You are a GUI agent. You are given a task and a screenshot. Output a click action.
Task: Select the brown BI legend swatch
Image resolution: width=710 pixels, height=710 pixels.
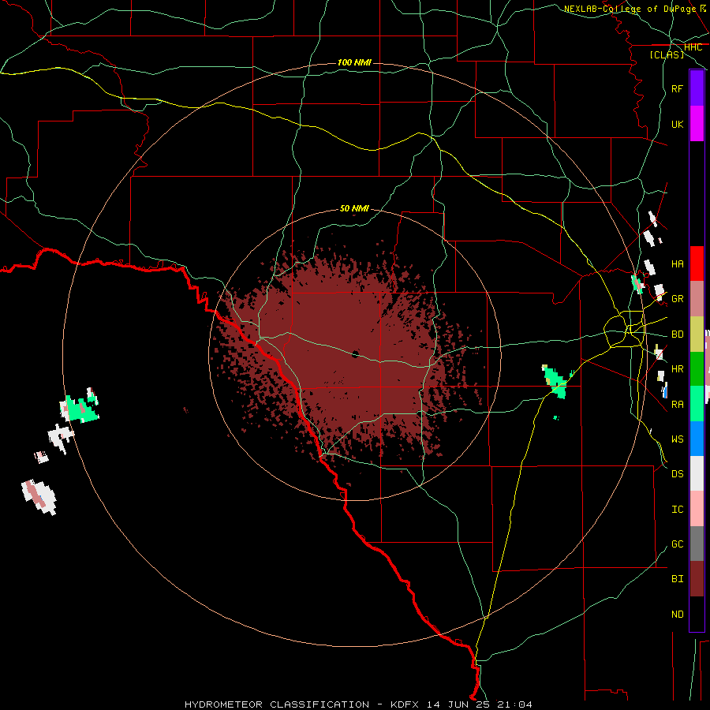[x=697, y=579]
